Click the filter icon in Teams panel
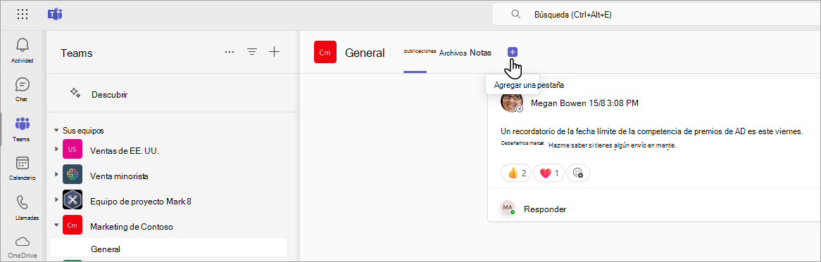 point(252,52)
